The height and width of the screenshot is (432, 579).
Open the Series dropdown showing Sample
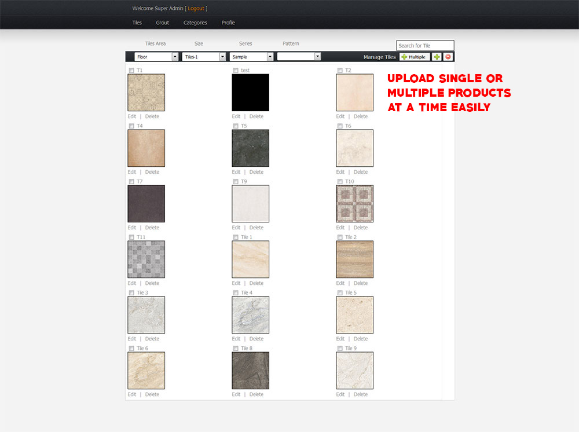point(251,57)
